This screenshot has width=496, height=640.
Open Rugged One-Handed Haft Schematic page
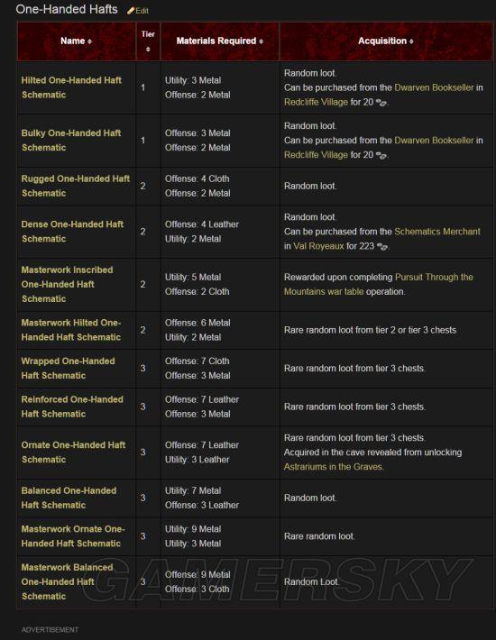76,186
